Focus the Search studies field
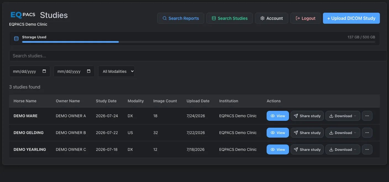Image resolution: width=389 pixels, height=182 pixels. (x=198, y=56)
